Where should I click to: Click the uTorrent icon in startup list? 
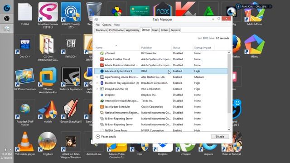tap(101, 53)
